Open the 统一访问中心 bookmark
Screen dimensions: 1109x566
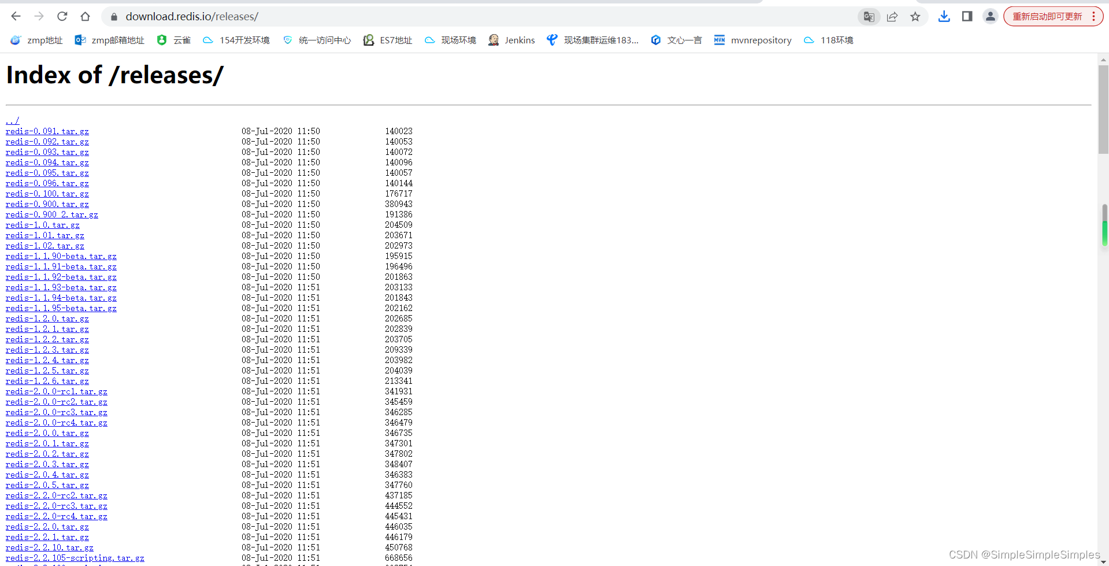[x=317, y=40]
